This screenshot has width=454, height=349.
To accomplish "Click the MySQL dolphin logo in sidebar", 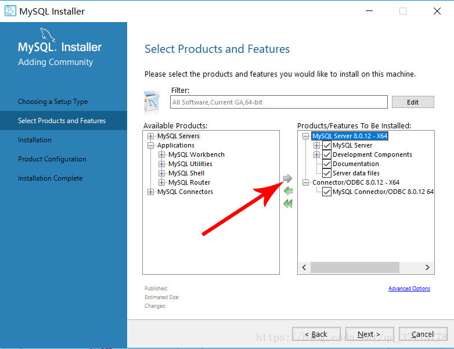I will 48,35.
